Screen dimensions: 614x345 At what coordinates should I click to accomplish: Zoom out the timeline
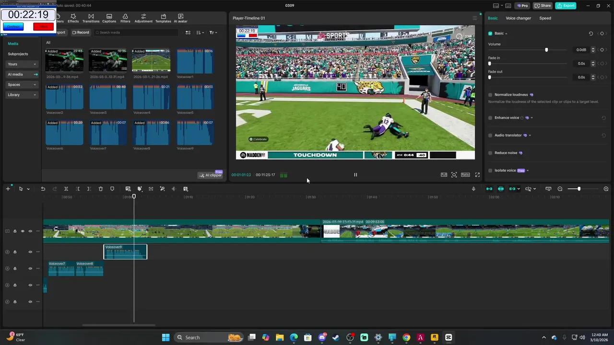[x=560, y=189]
